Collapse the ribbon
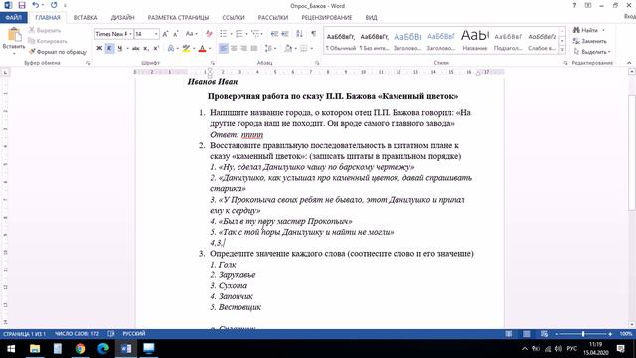This screenshot has height=358, width=636. coord(629,63)
